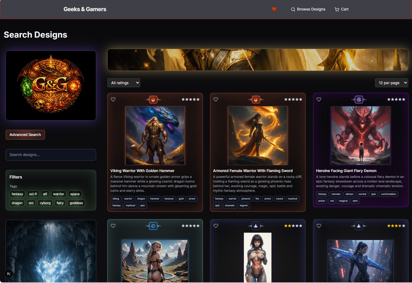Focus the Search designs input field

click(51, 155)
